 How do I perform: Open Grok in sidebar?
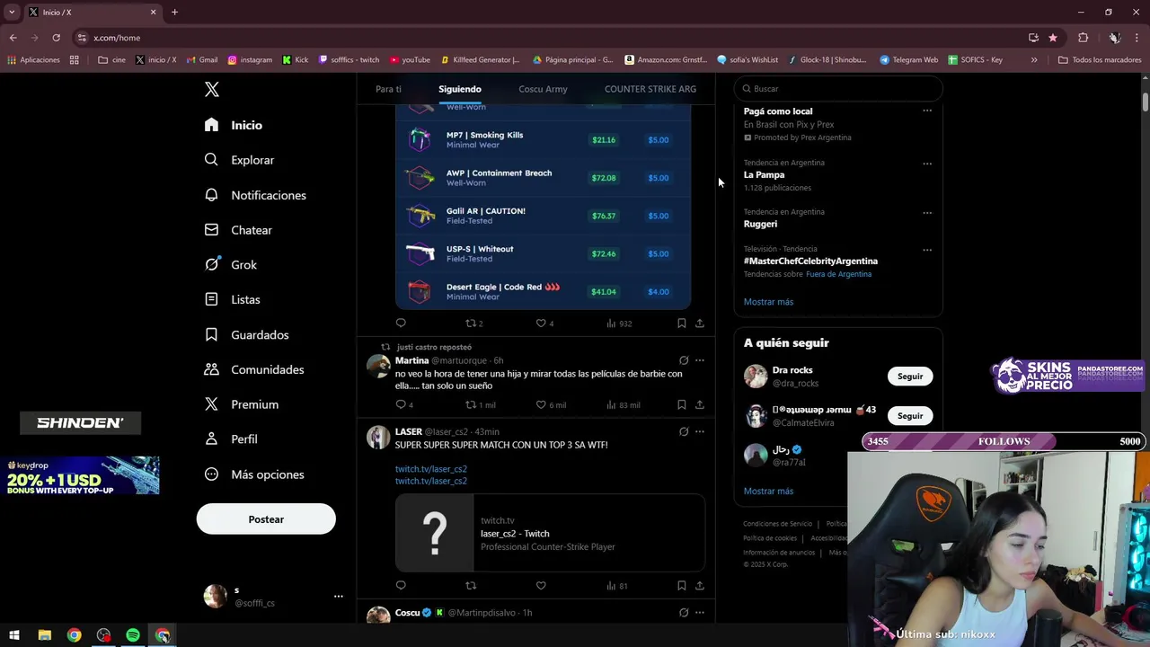(231, 265)
